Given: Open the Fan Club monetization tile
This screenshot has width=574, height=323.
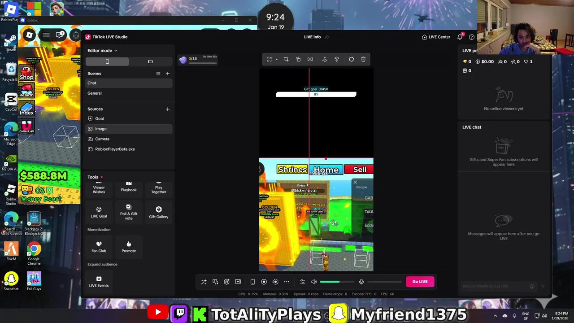Looking at the screenshot, I should [99, 247].
